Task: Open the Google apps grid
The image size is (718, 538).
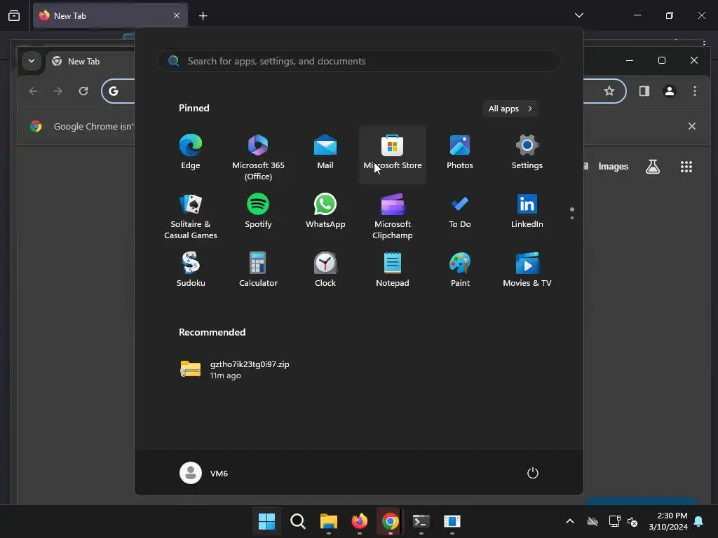Action: 686,167
